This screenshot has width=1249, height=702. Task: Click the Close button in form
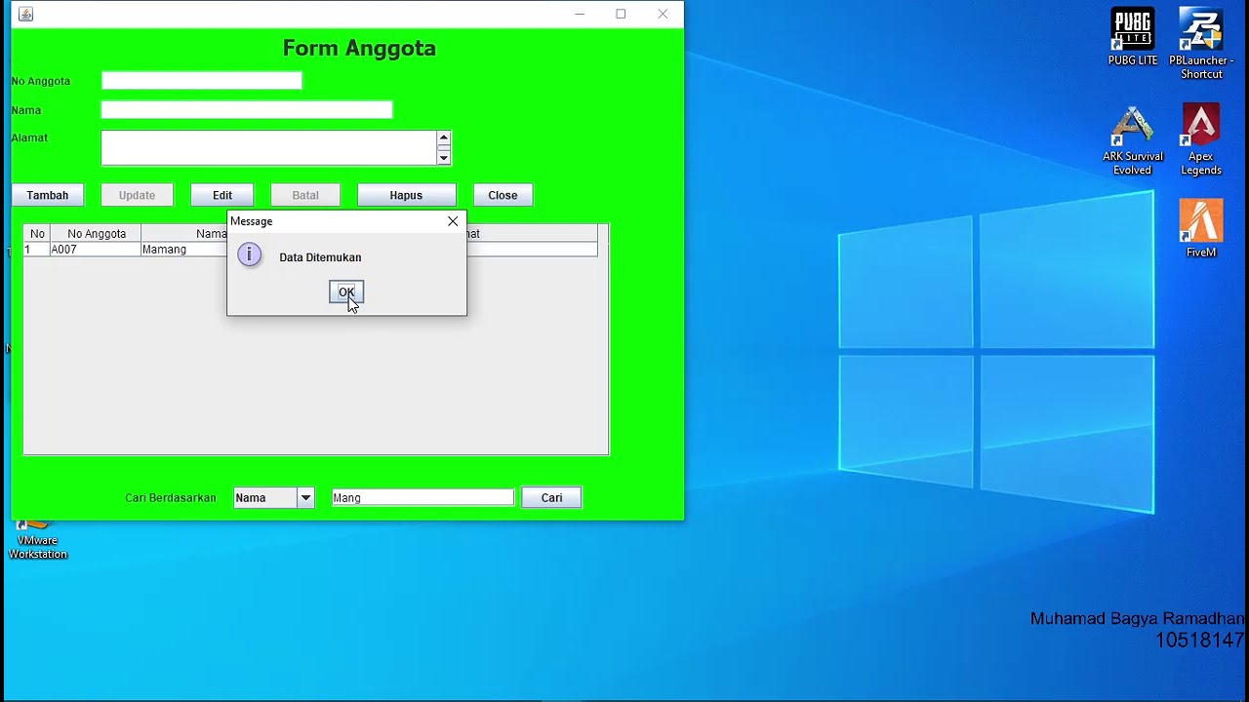click(x=503, y=195)
